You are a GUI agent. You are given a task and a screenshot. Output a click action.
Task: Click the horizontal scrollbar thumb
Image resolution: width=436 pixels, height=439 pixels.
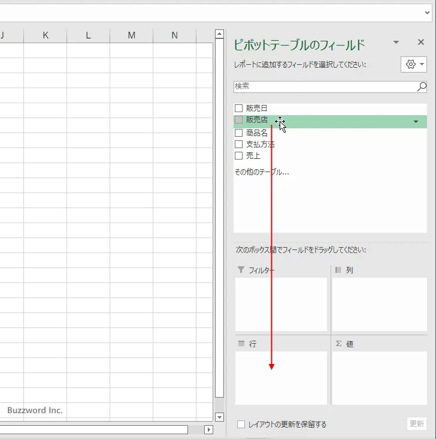93,429
